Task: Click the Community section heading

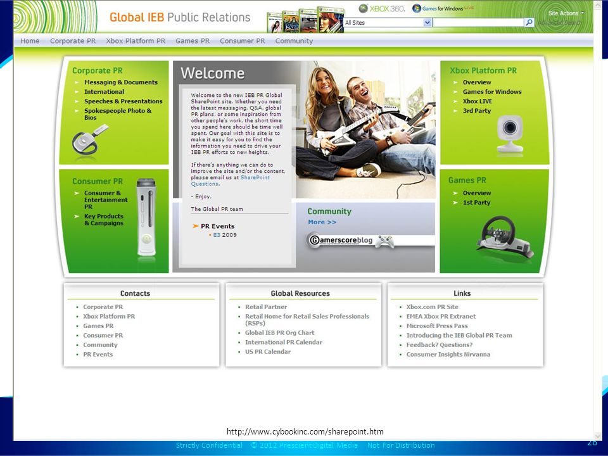Action: click(329, 212)
